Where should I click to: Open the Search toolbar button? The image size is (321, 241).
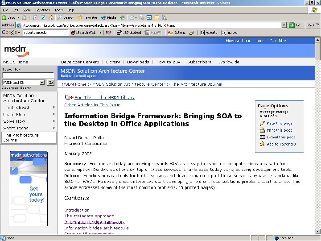pos(65,17)
